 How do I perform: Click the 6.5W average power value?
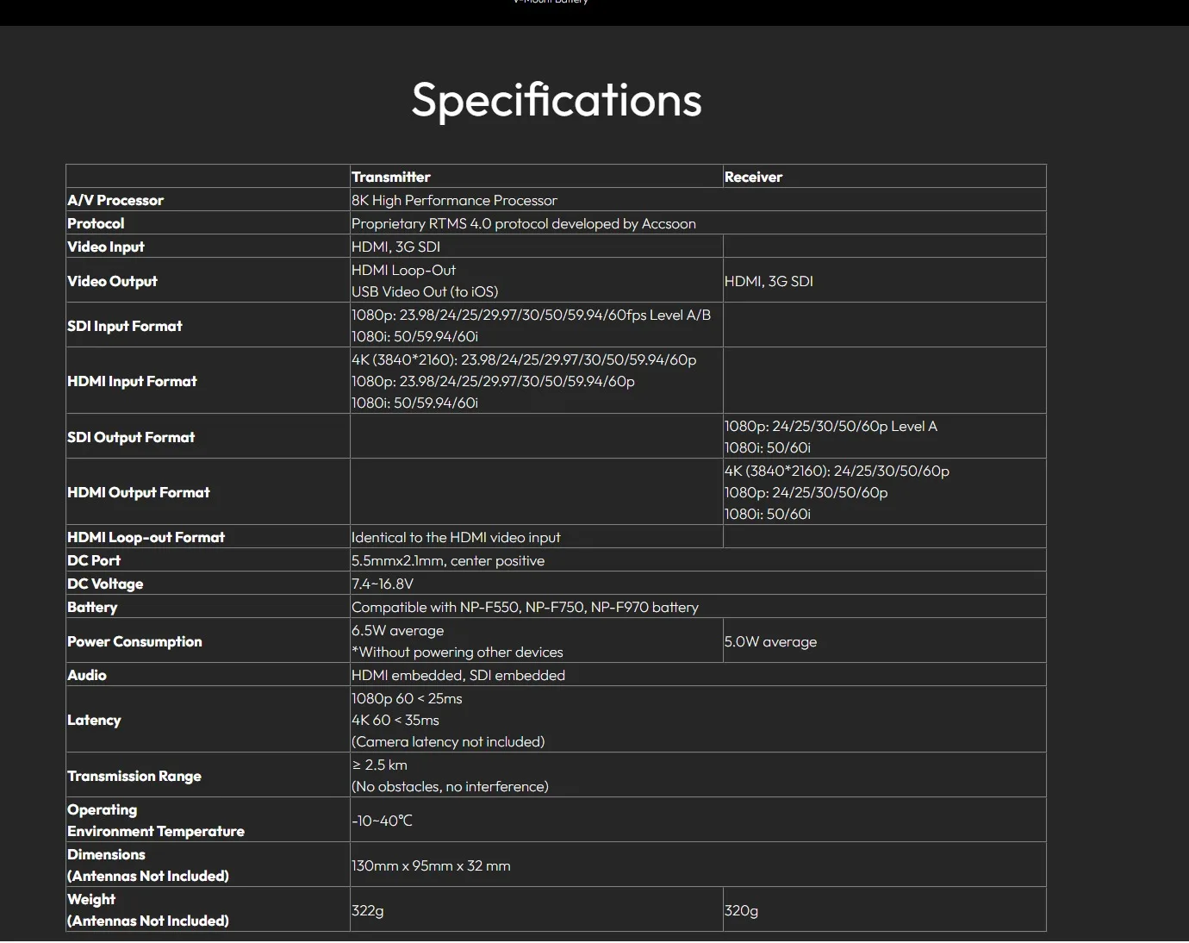point(398,630)
